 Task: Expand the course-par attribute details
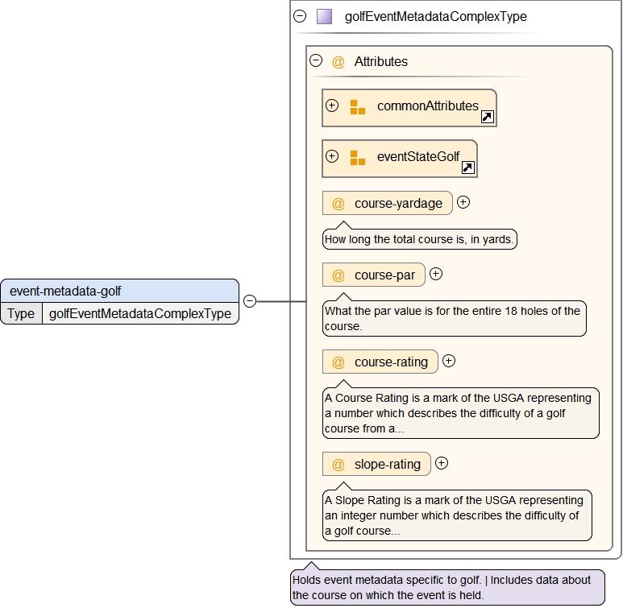[x=436, y=275]
